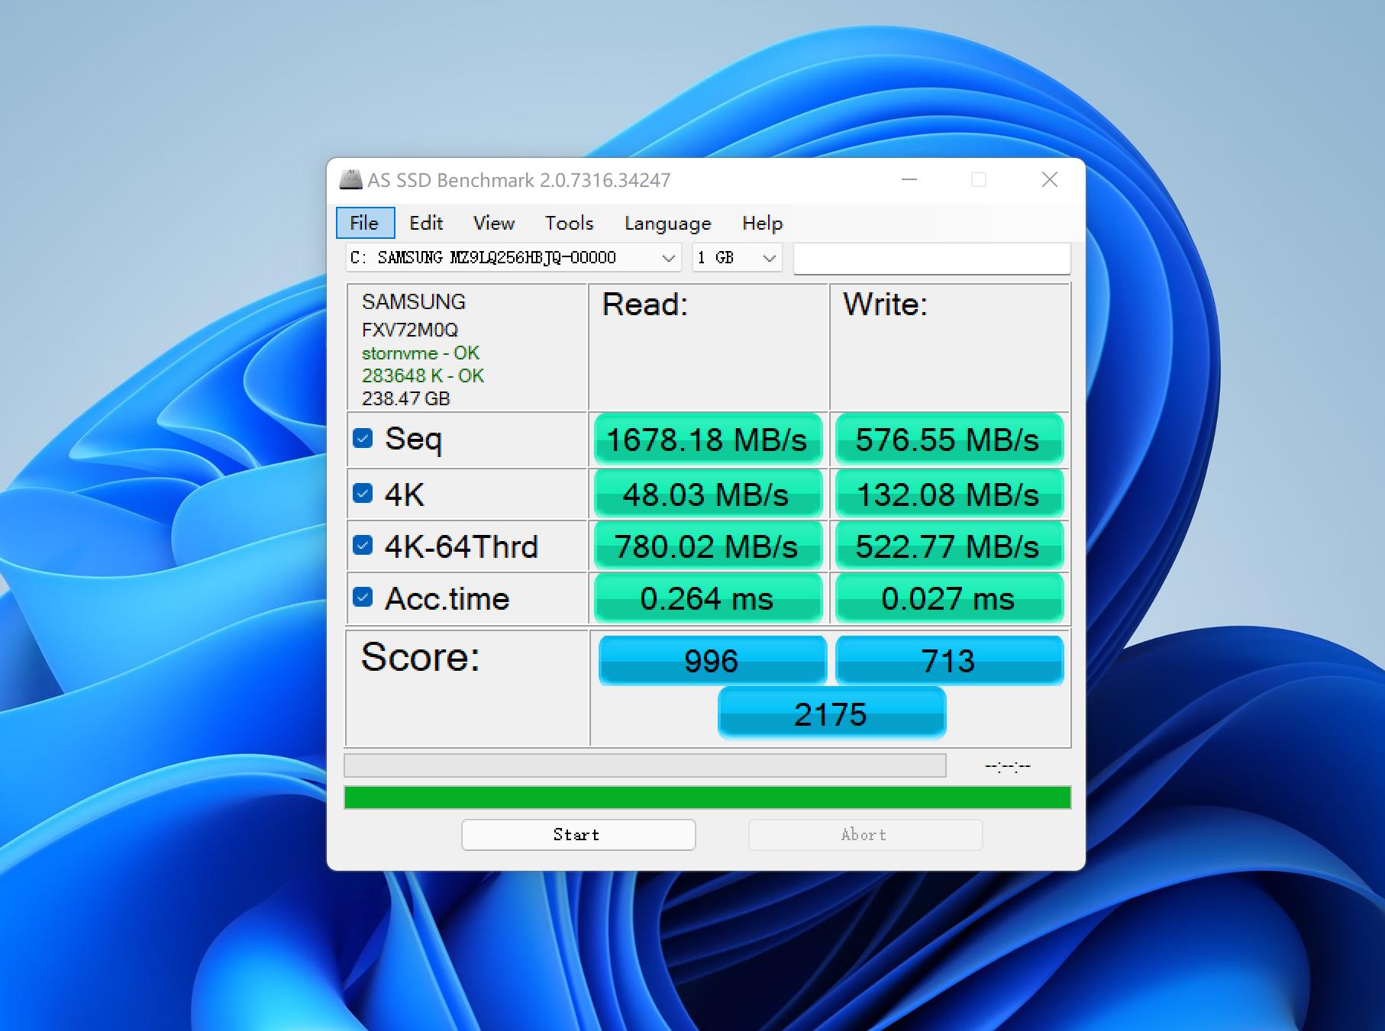Open the File menu

[364, 223]
